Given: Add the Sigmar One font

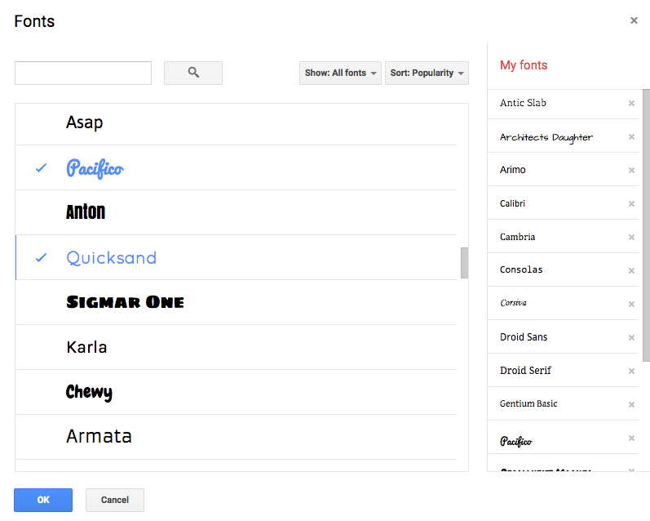Looking at the screenshot, I should 236,302.
